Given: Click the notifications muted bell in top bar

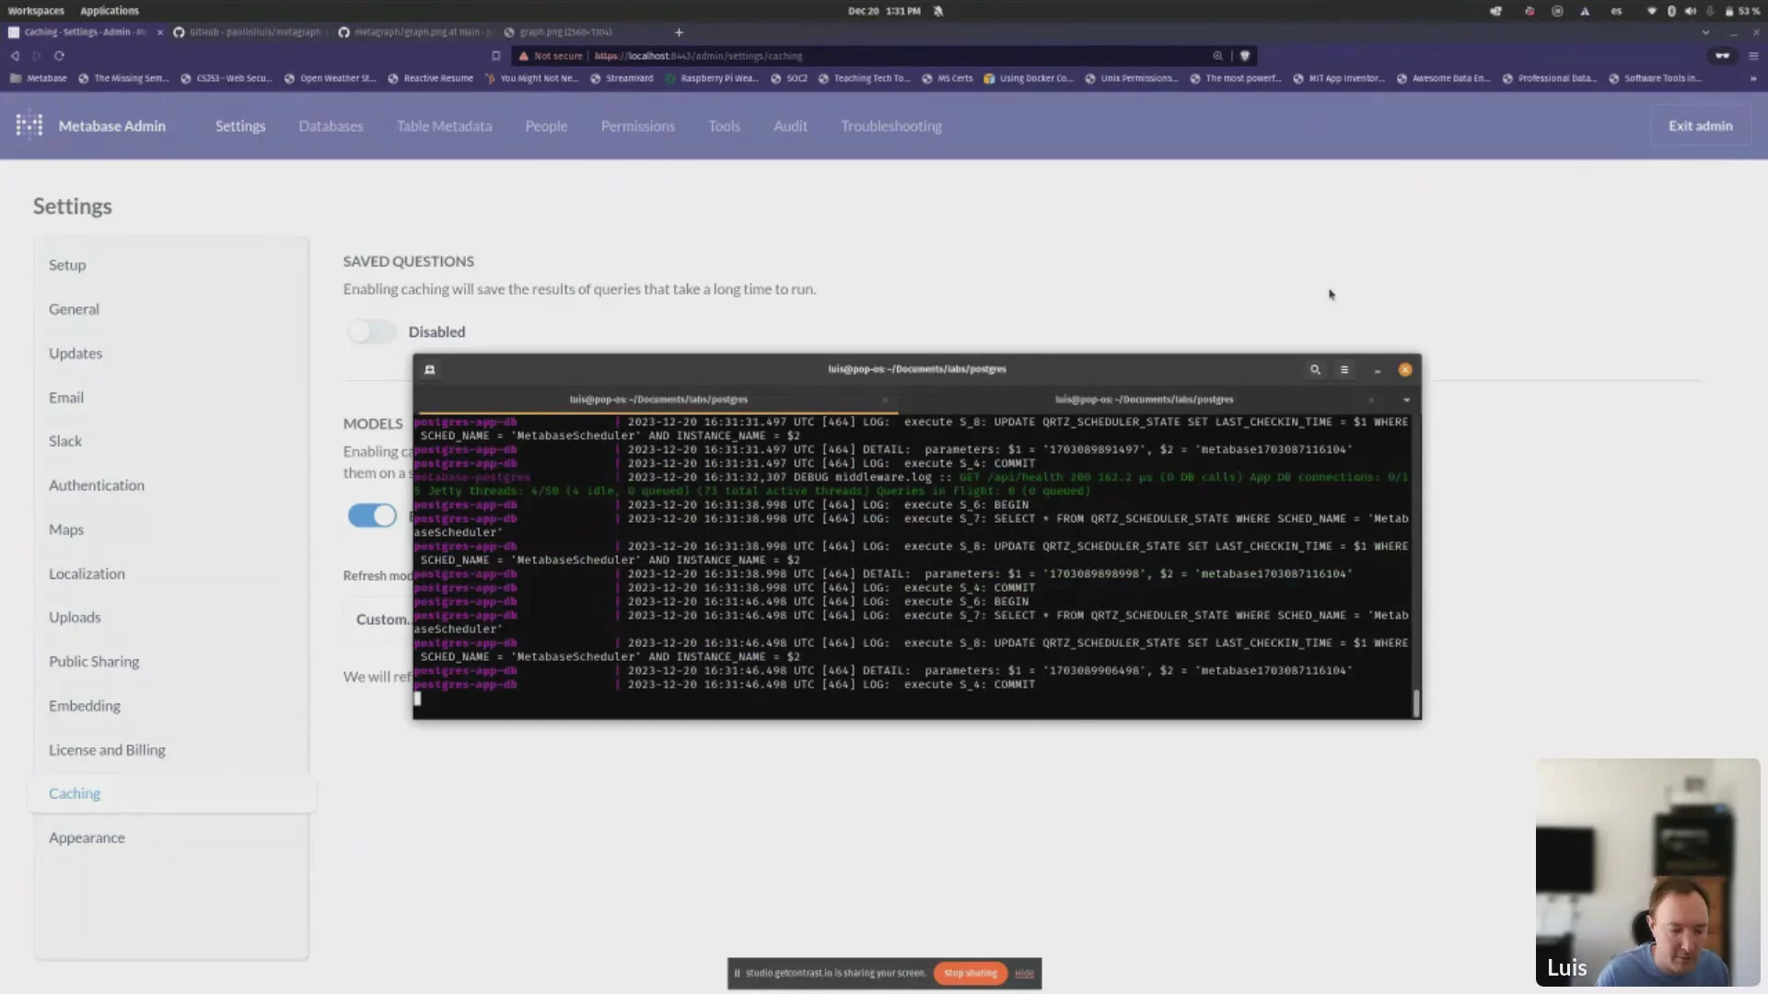Looking at the screenshot, I should (938, 11).
